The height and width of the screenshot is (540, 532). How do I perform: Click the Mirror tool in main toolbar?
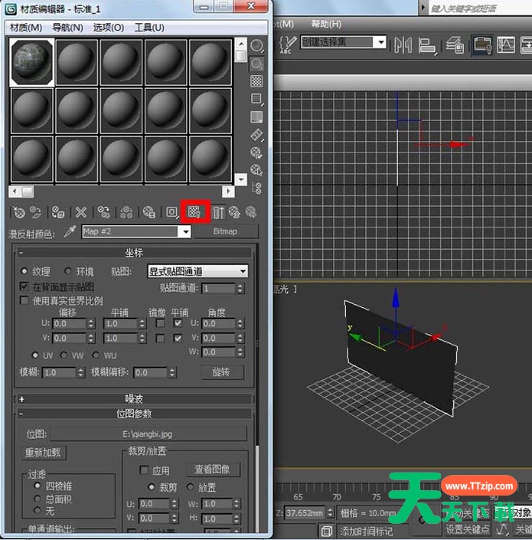[x=403, y=45]
